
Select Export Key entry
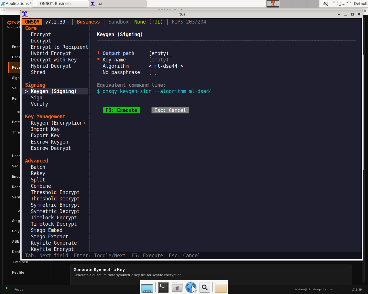pos(45,136)
